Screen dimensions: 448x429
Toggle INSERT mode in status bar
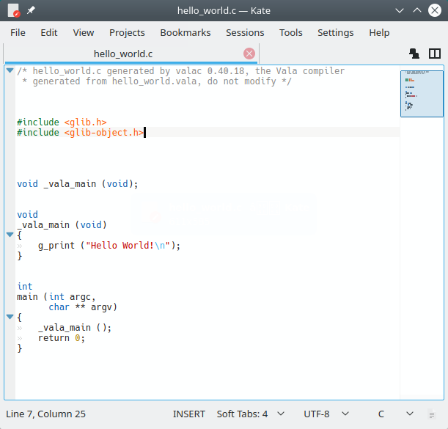coord(189,414)
